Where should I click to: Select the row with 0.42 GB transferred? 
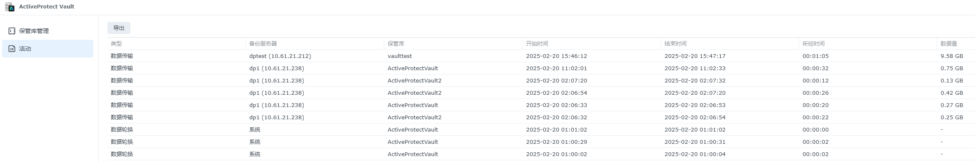coord(541,93)
